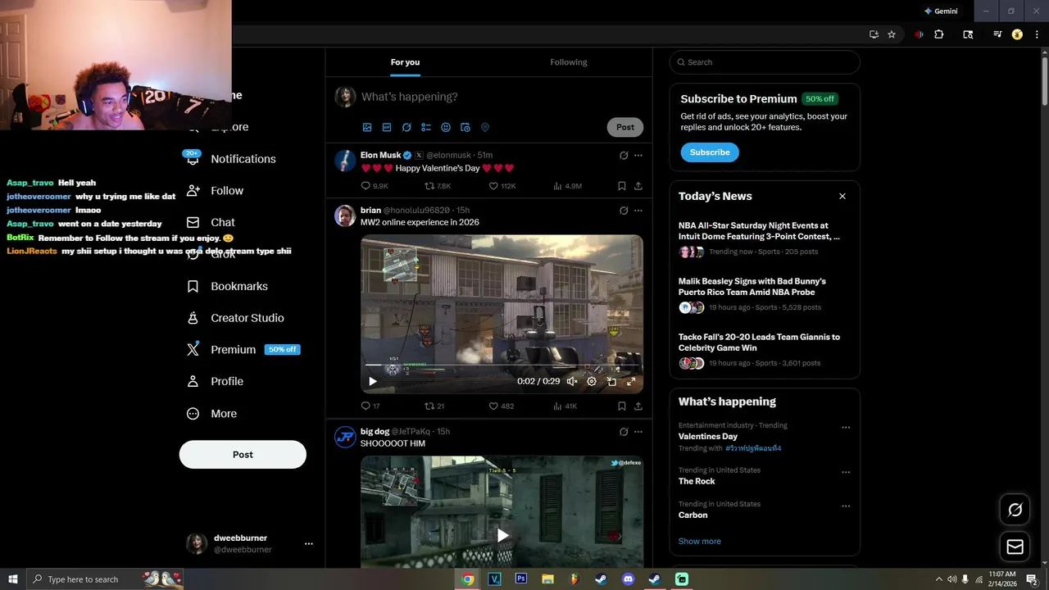The width and height of the screenshot is (1049, 590).
Task: Tag a location in the composer
Action: coord(485,127)
